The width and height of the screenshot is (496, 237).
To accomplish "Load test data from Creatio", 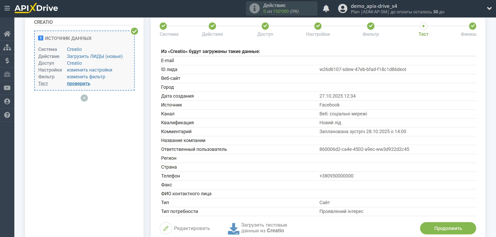I will point(258,228).
